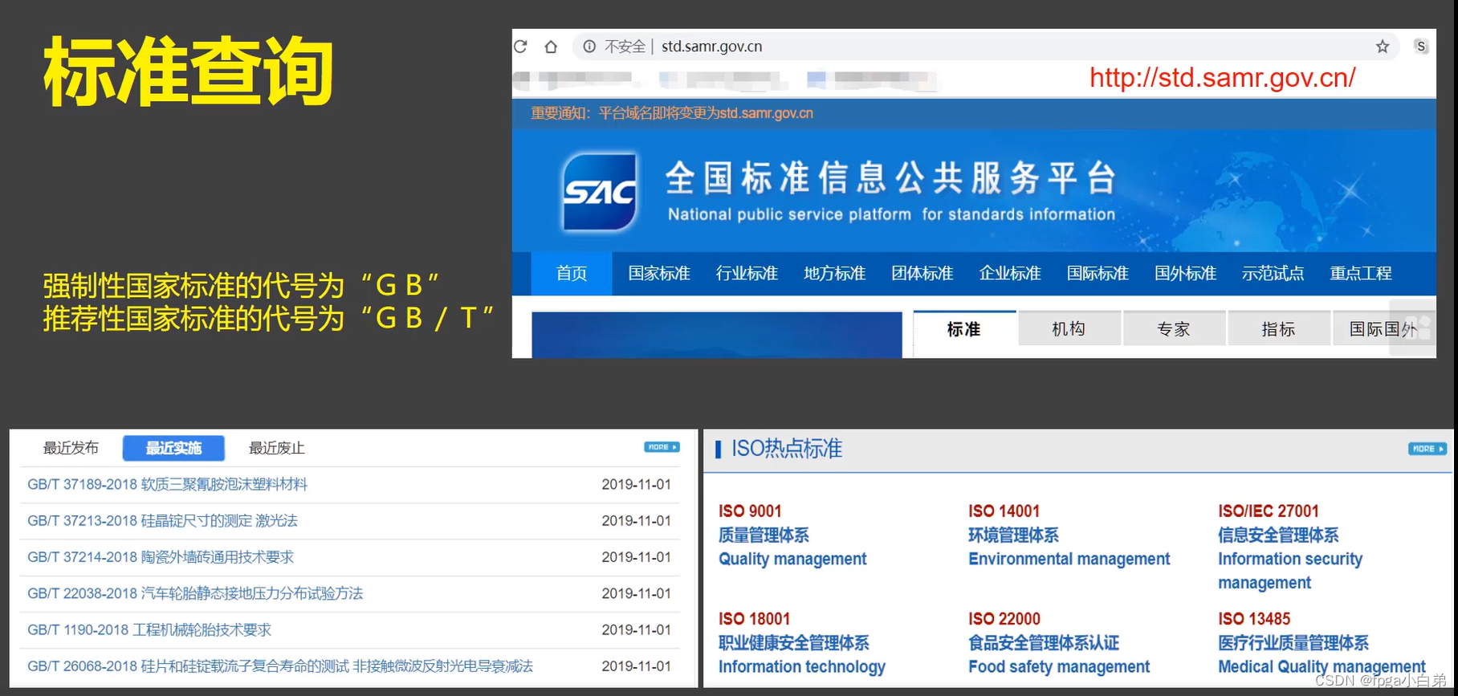
Task: Open GB/T 26068-2018 硅片和硅锭载流子复合寿命 link
Action: [280, 666]
